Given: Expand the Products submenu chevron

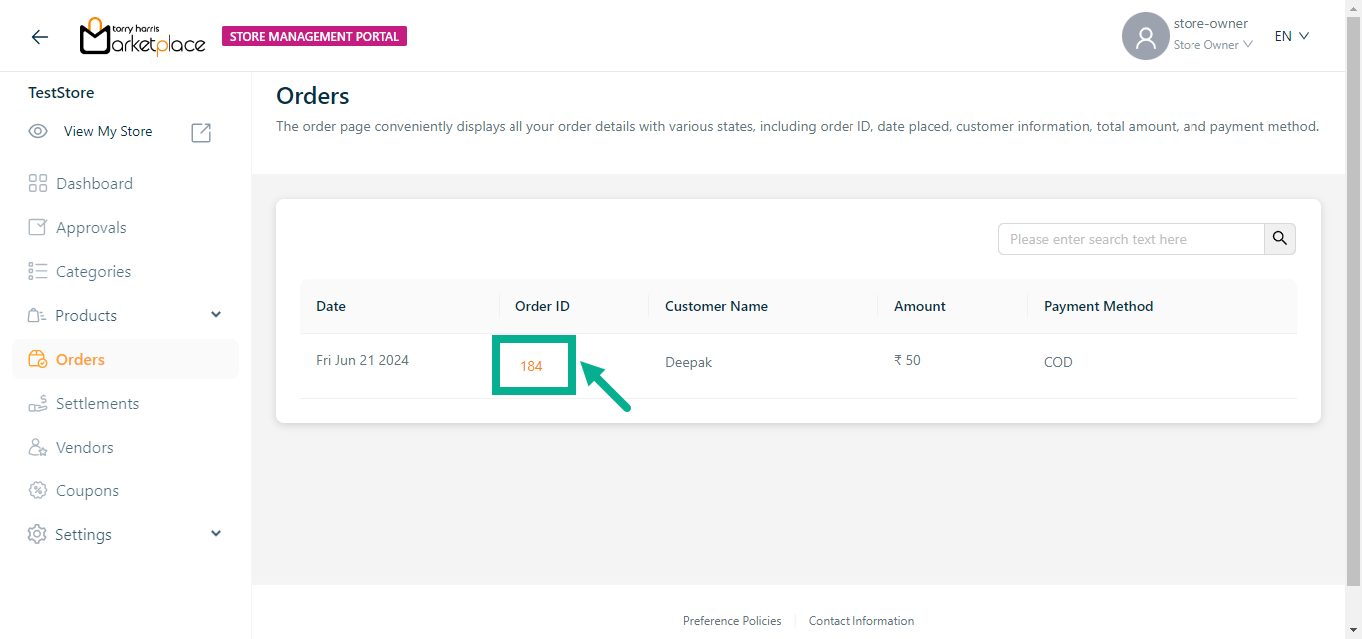Looking at the screenshot, I should tap(216, 315).
